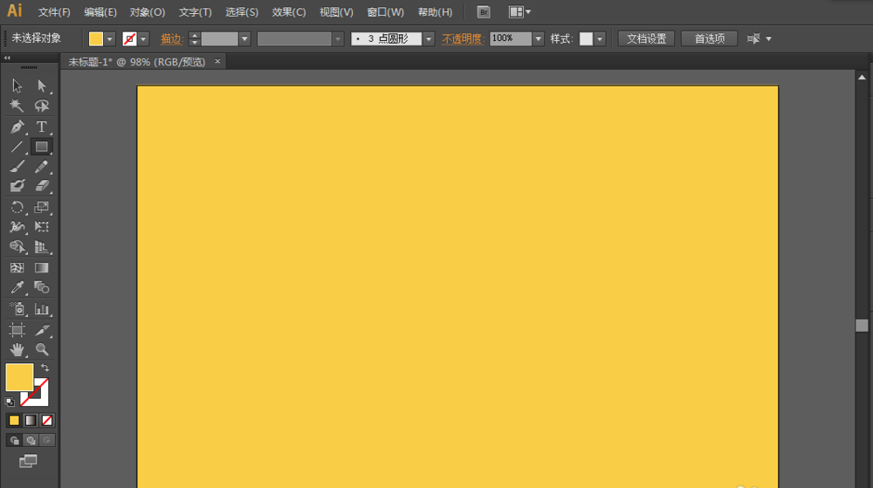Screen dimensions: 873x488
Task: Select the Pencil tool
Action: pos(41,167)
